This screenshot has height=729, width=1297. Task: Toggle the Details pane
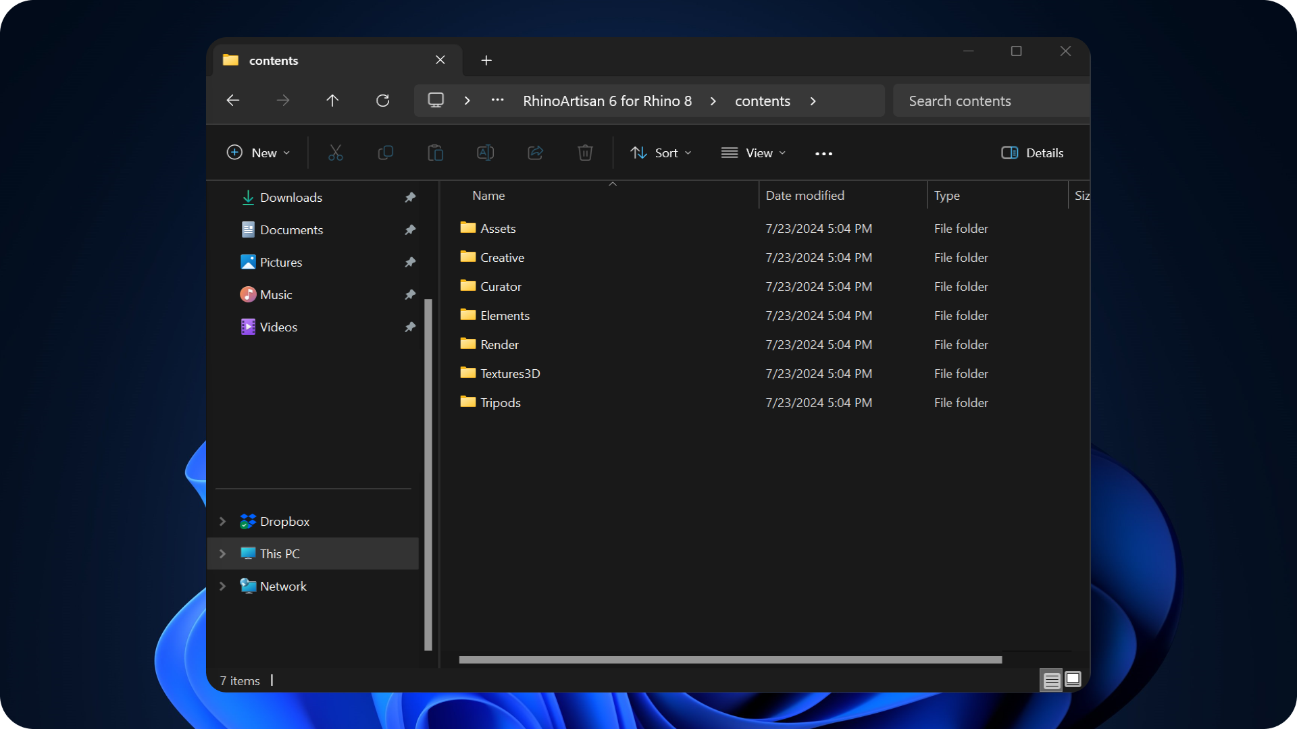pyautogui.click(x=1032, y=153)
